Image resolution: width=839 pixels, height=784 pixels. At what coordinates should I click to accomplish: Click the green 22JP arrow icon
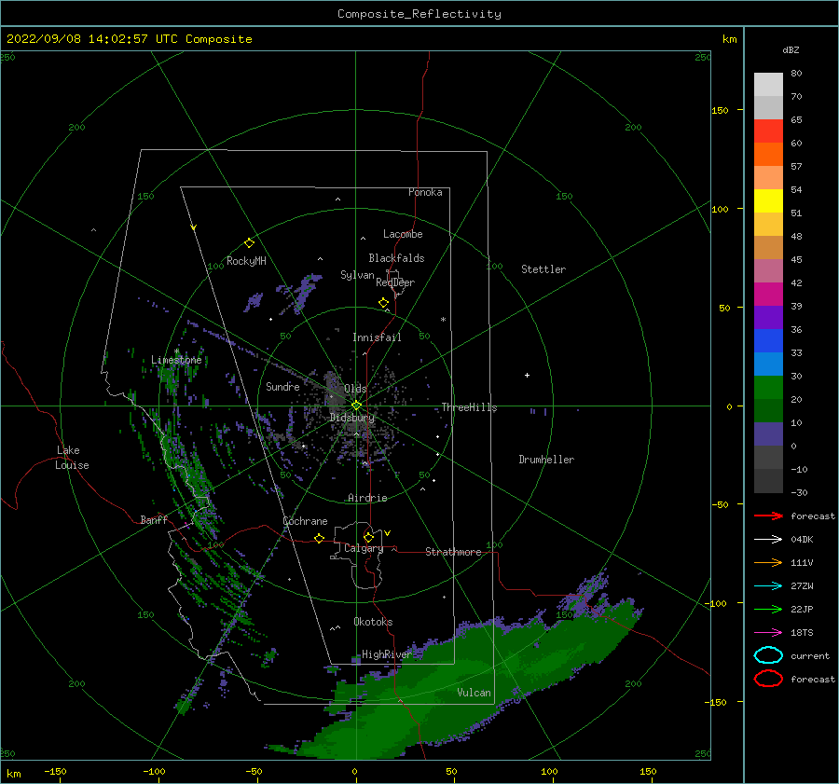[768, 609]
